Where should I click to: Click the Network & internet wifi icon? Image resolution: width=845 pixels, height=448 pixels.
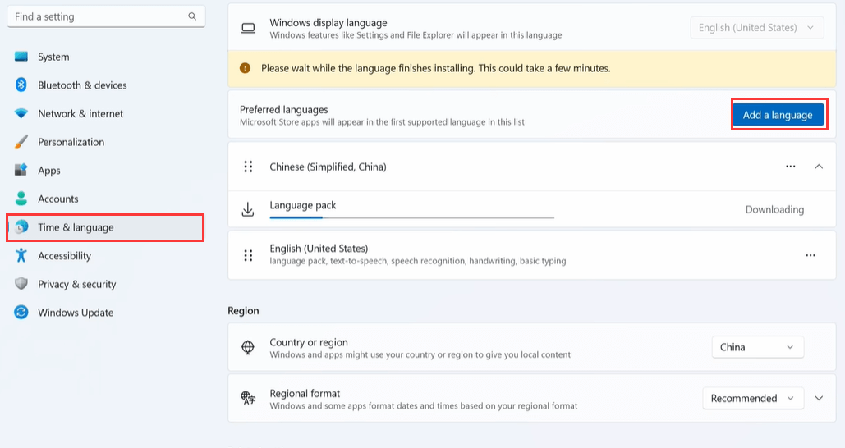(21, 113)
